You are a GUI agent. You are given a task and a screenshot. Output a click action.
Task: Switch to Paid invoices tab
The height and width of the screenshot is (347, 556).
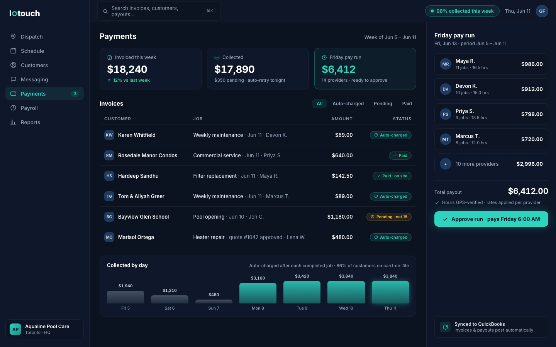[x=407, y=104]
